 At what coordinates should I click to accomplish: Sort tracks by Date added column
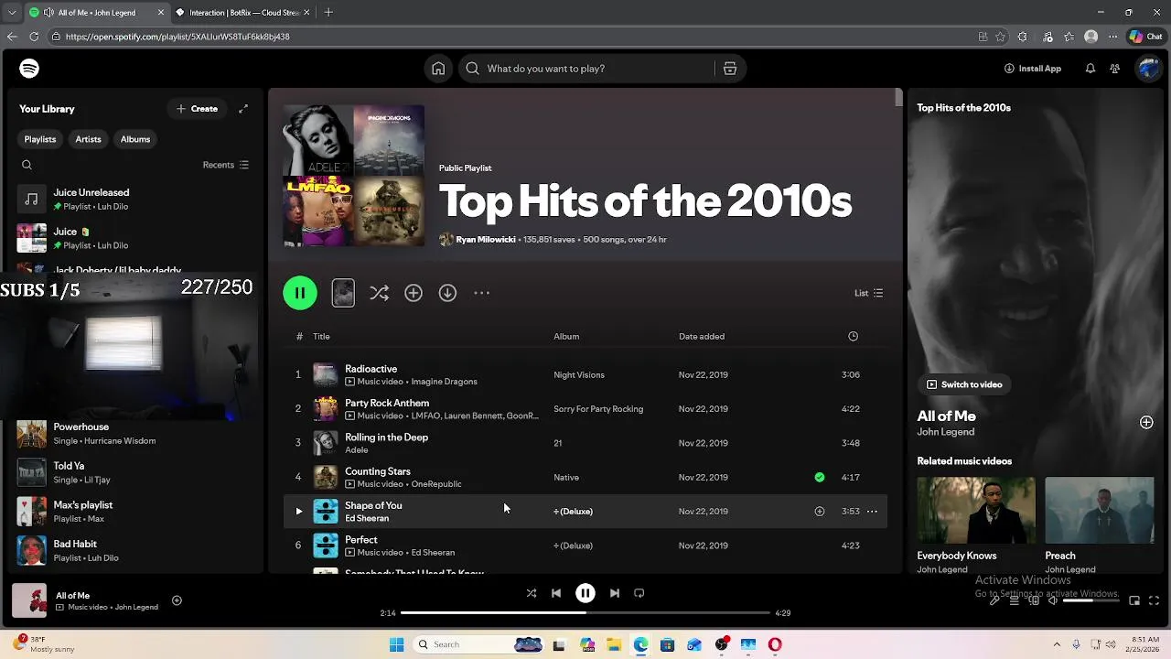click(x=702, y=337)
